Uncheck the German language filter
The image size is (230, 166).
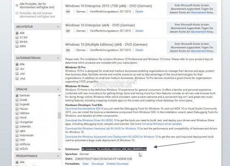click(17, 95)
